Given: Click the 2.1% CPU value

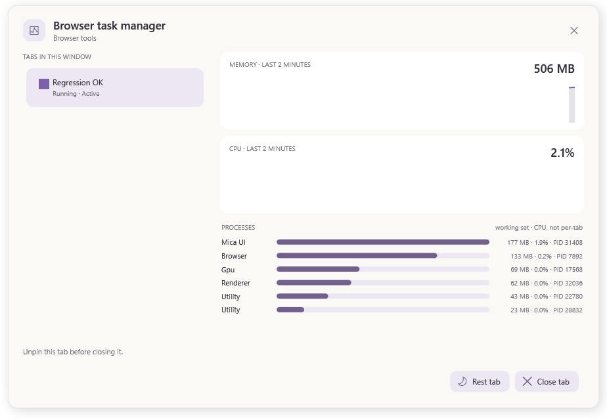Looking at the screenshot, I should 562,153.
